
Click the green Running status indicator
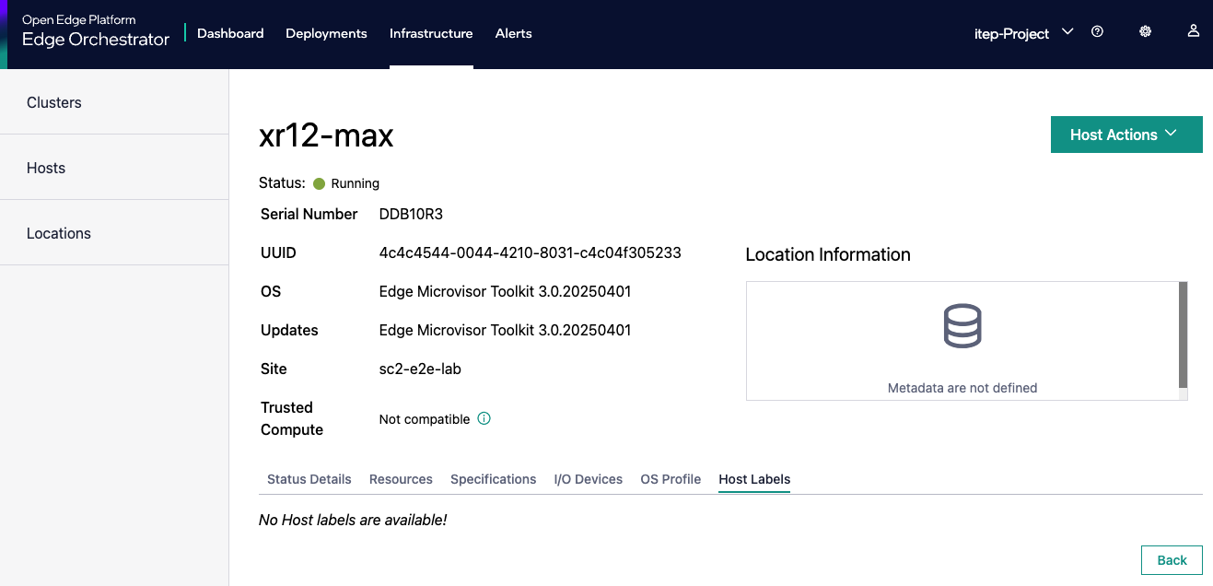(320, 183)
